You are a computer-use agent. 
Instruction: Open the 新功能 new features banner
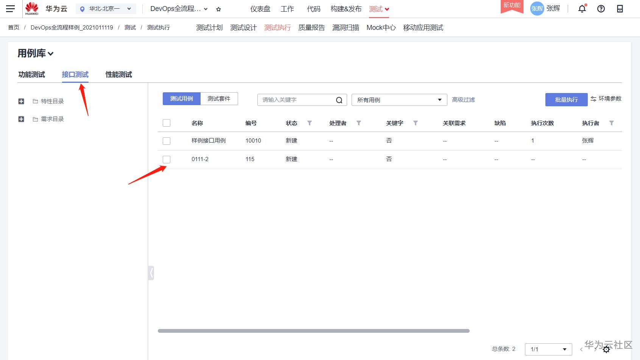point(512,6)
